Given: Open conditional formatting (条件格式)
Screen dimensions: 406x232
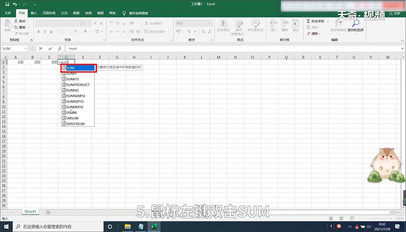Looking at the screenshot, I should (223, 27).
